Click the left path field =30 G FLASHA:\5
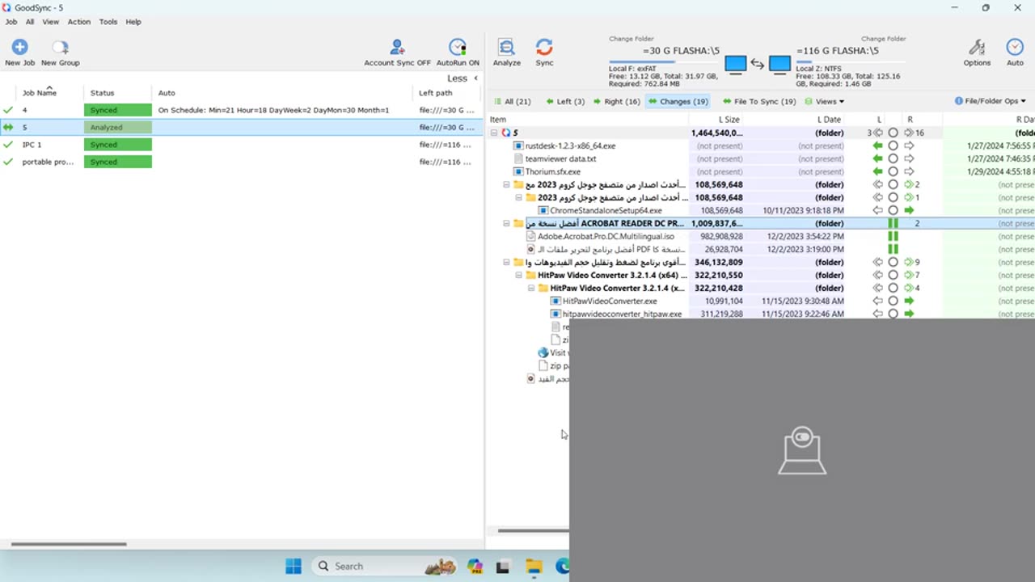1035x582 pixels. (x=681, y=51)
